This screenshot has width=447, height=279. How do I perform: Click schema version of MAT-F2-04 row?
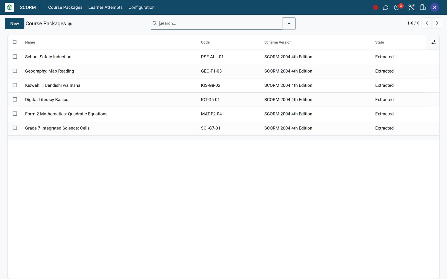coord(288,114)
